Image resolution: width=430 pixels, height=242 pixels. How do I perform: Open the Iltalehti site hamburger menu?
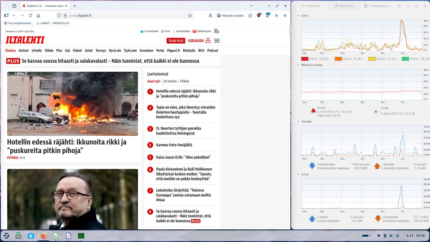click(217, 40)
